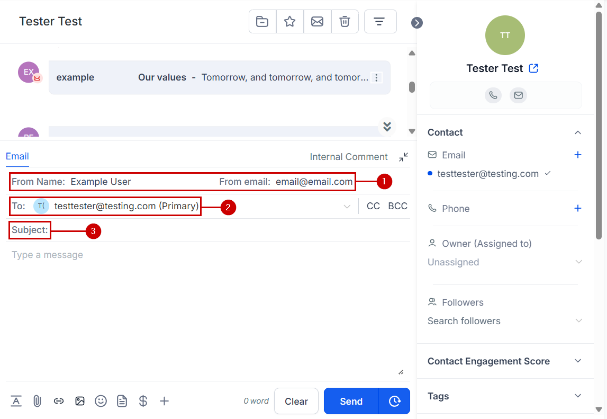
Task: Open the Owner Unassigned dropdown
Action: click(505, 262)
